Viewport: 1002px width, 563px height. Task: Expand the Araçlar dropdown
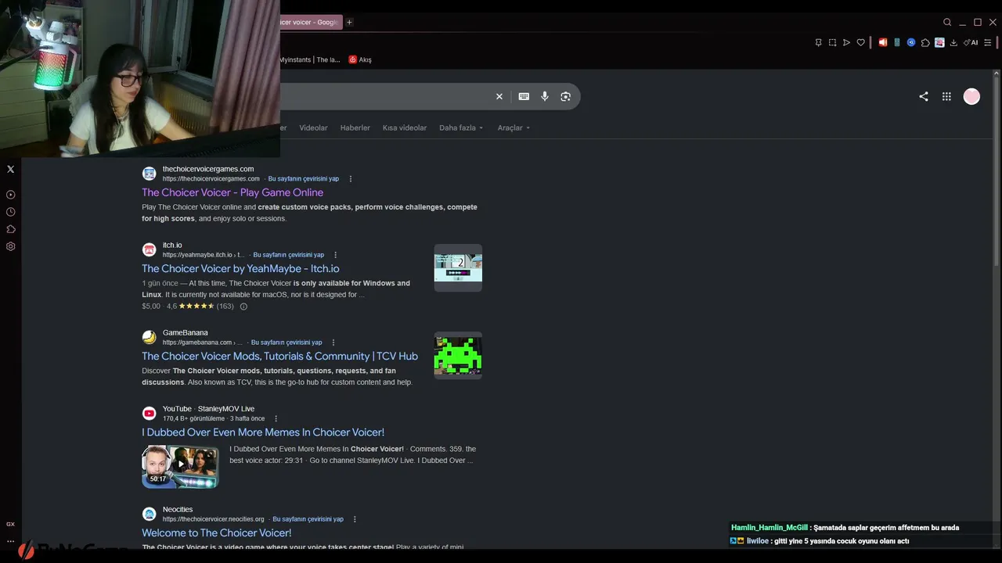pyautogui.click(x=514, y=127)
